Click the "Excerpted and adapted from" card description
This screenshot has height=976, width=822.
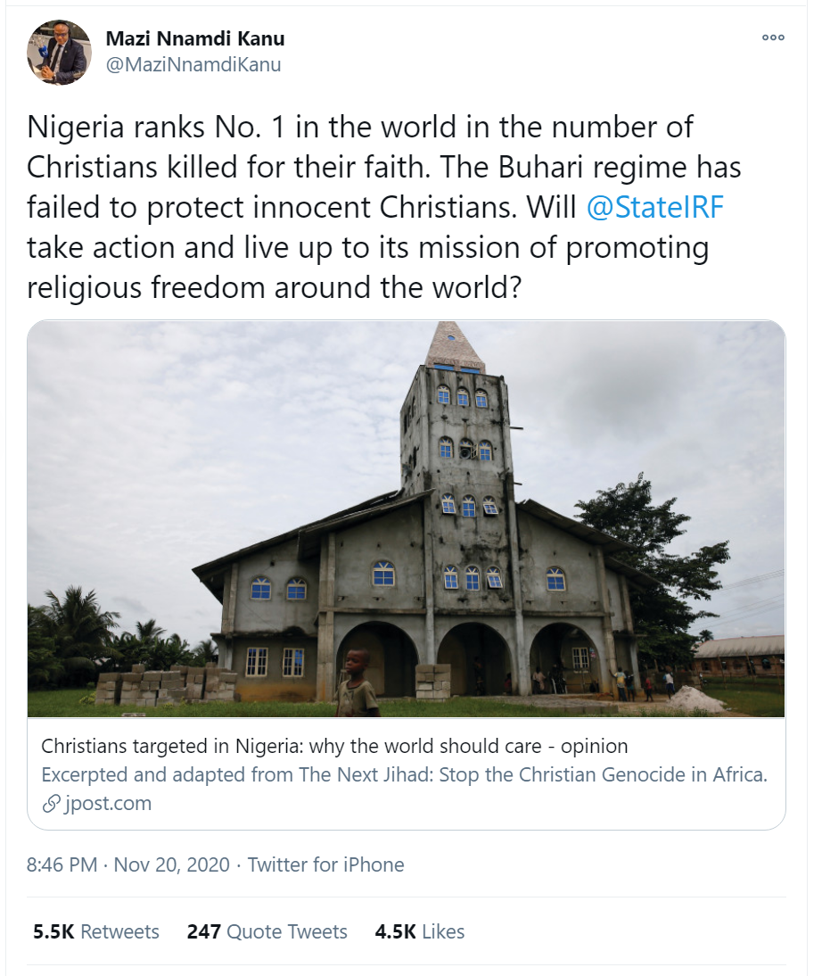tap(404, 774)
